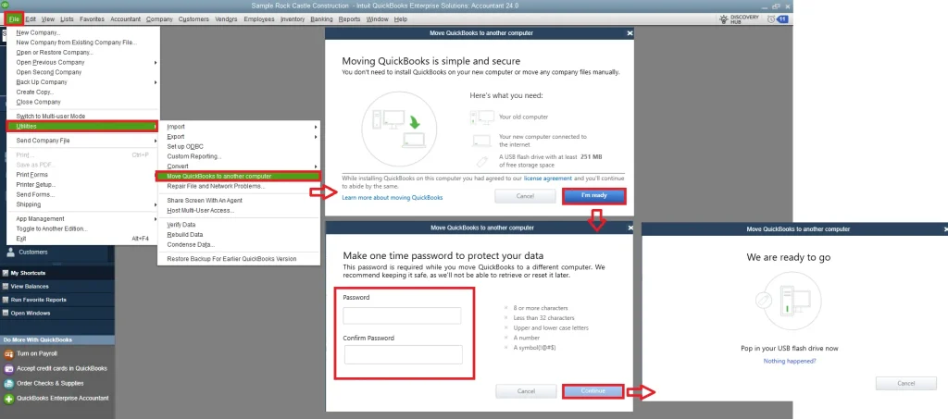Close the Moving QuickBooks is simple dialog
Screen dimensions: 948x419
[630, 33]
